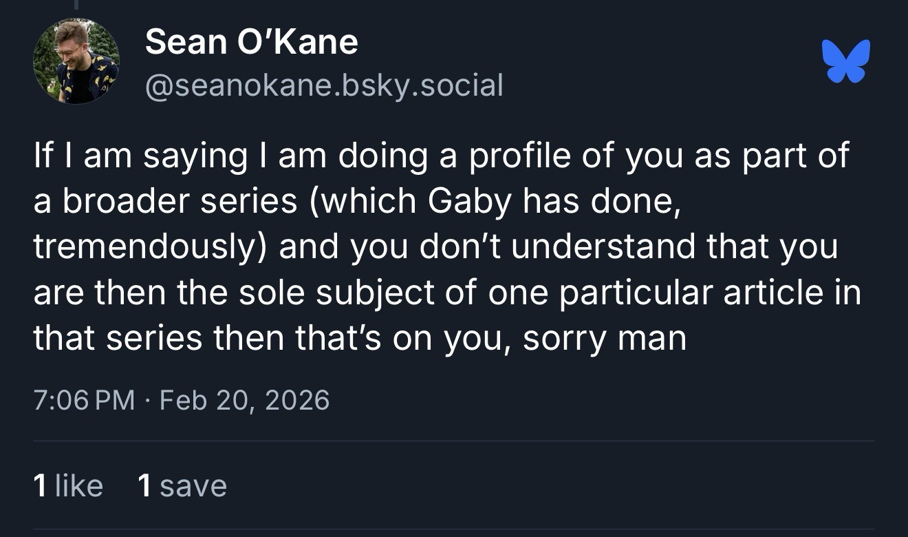Screen dimensions: 908x537
Task: Click the first line starting "If I am saying"
Action: (440, 156)
